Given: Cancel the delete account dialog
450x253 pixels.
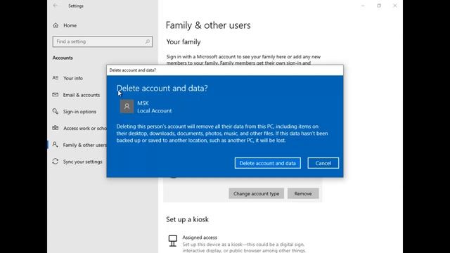Looking at the screenshot, I should click(323, 163).
